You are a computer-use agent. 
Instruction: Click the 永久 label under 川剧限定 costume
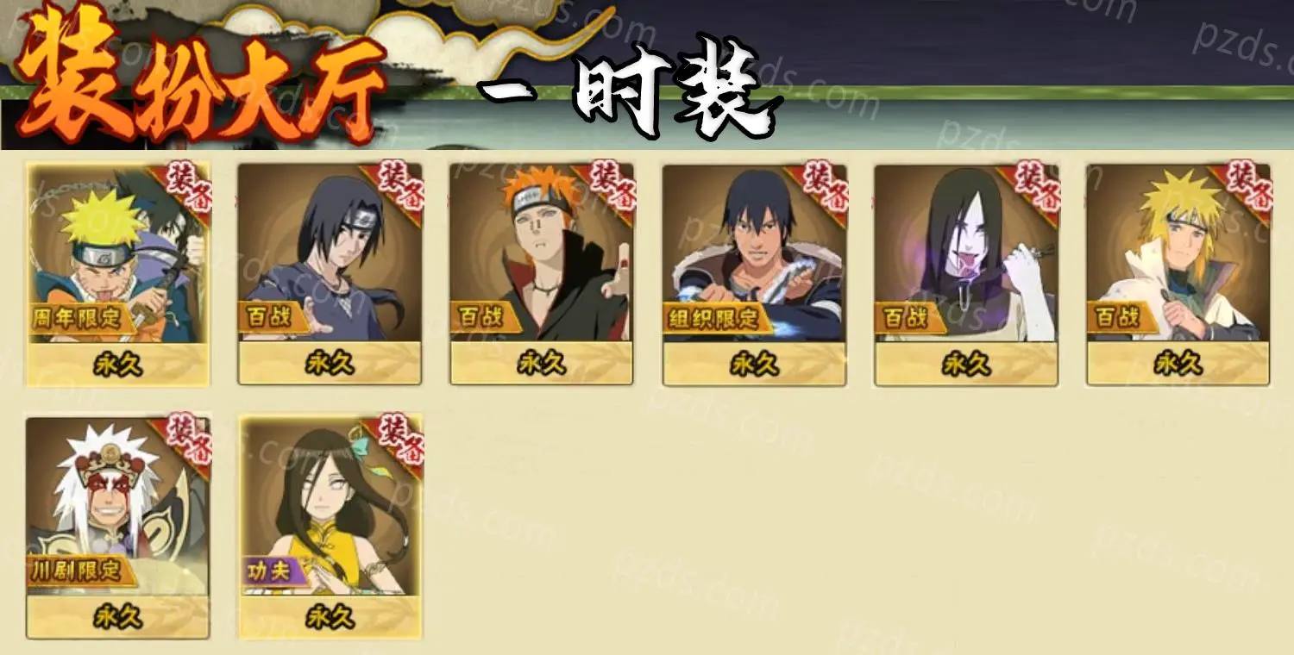point(117,618)
